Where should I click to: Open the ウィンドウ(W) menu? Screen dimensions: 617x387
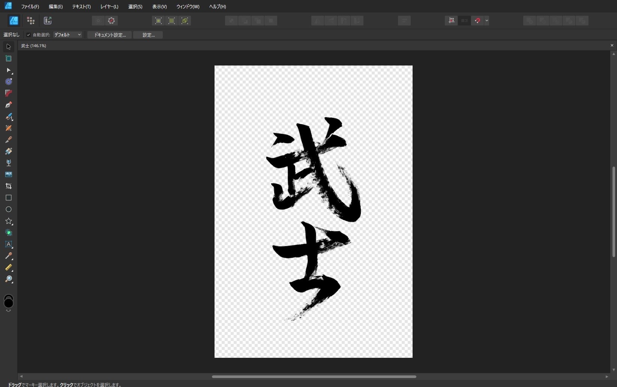[188, 6]
